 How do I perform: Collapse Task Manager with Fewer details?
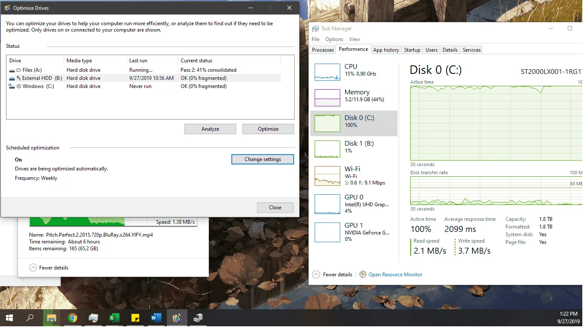(x=333, y=274)
